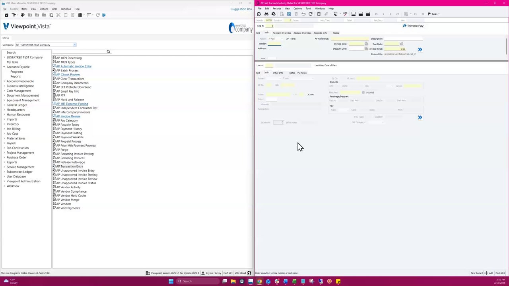Viewport: 509px width, 286px height.
Task: Click the header panel vertical scrollbar
Action: click(507, 46)
